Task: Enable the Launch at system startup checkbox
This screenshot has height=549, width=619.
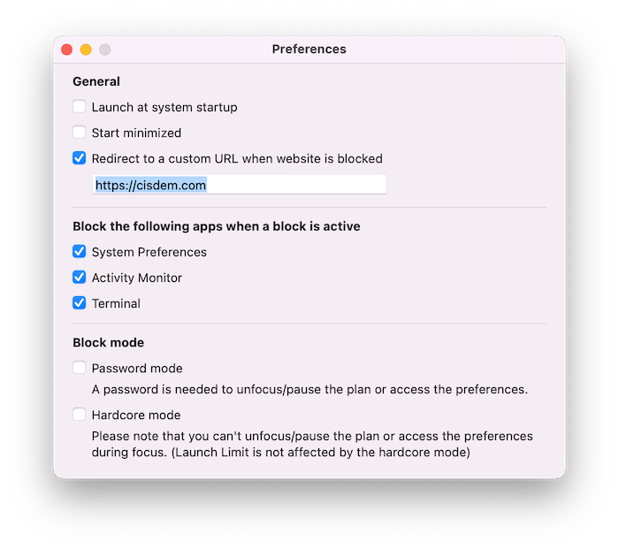Action: (x=79, y=107)
